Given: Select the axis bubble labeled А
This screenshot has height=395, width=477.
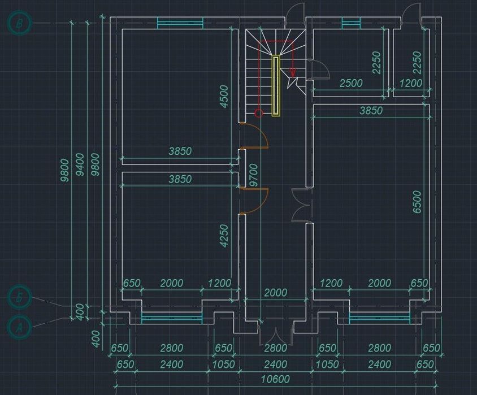Looking at the screenshot, I should click(19, 328).
